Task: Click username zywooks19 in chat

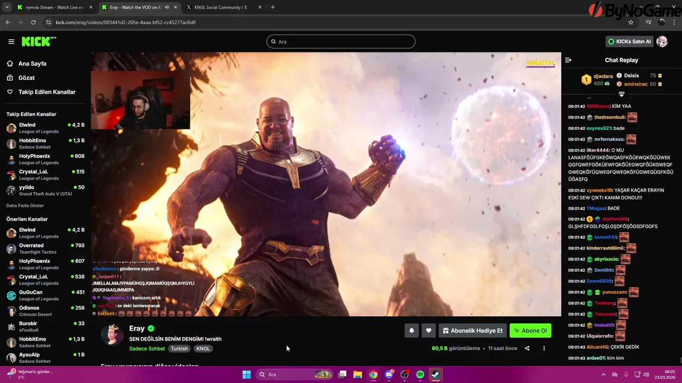Action: click(599, 190)
